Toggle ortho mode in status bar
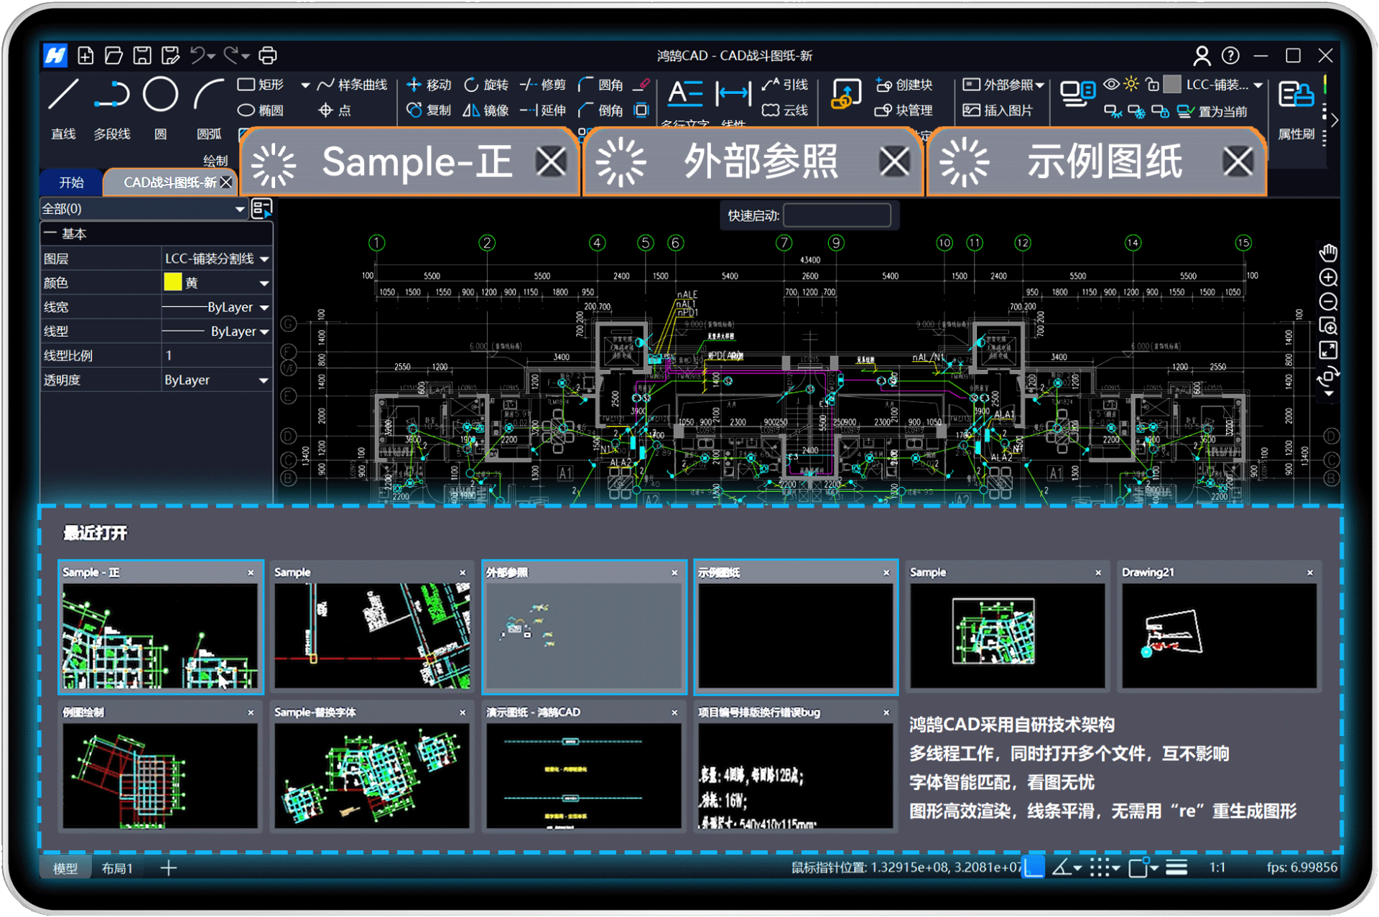This screenshot has width=1379, height=917. click(x=1034, y=867)
